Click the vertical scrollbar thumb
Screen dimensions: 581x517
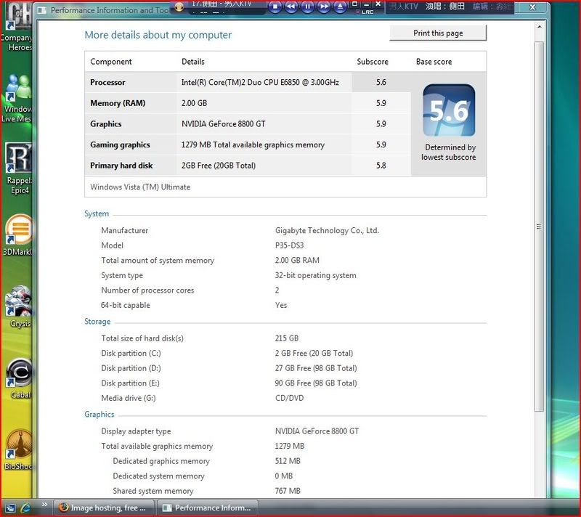point(539,227)
